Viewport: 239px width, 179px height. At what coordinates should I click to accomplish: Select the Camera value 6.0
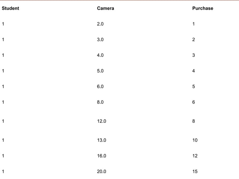click(100, 87)
